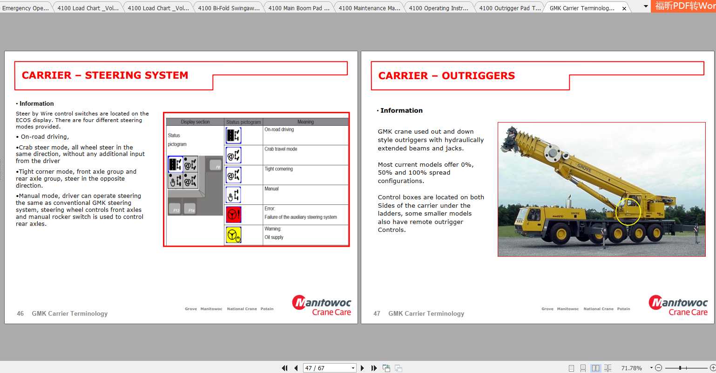Viewport: 716px width, 373px height.
Task: Advance to the next page
Action: [363, 368]
